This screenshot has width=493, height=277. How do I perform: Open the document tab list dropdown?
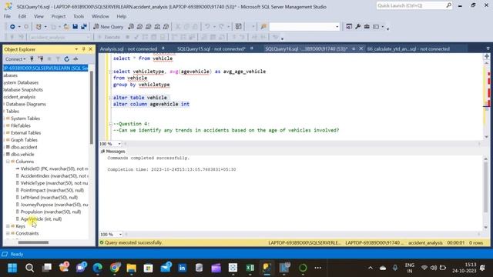point(488,48)
